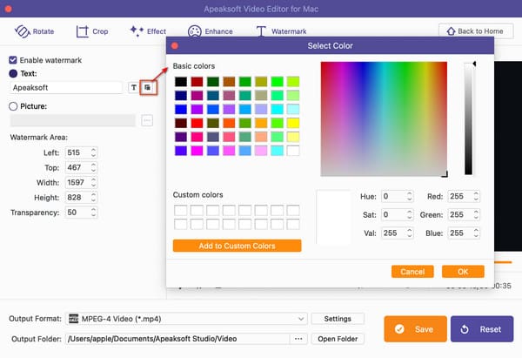Click the Blue value stepper
Viewport: 522px width, 358px height.
click(x=476, y=233)
